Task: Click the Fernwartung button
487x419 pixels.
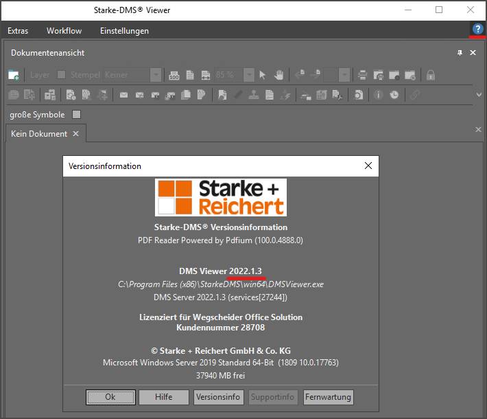Action: 328,397
